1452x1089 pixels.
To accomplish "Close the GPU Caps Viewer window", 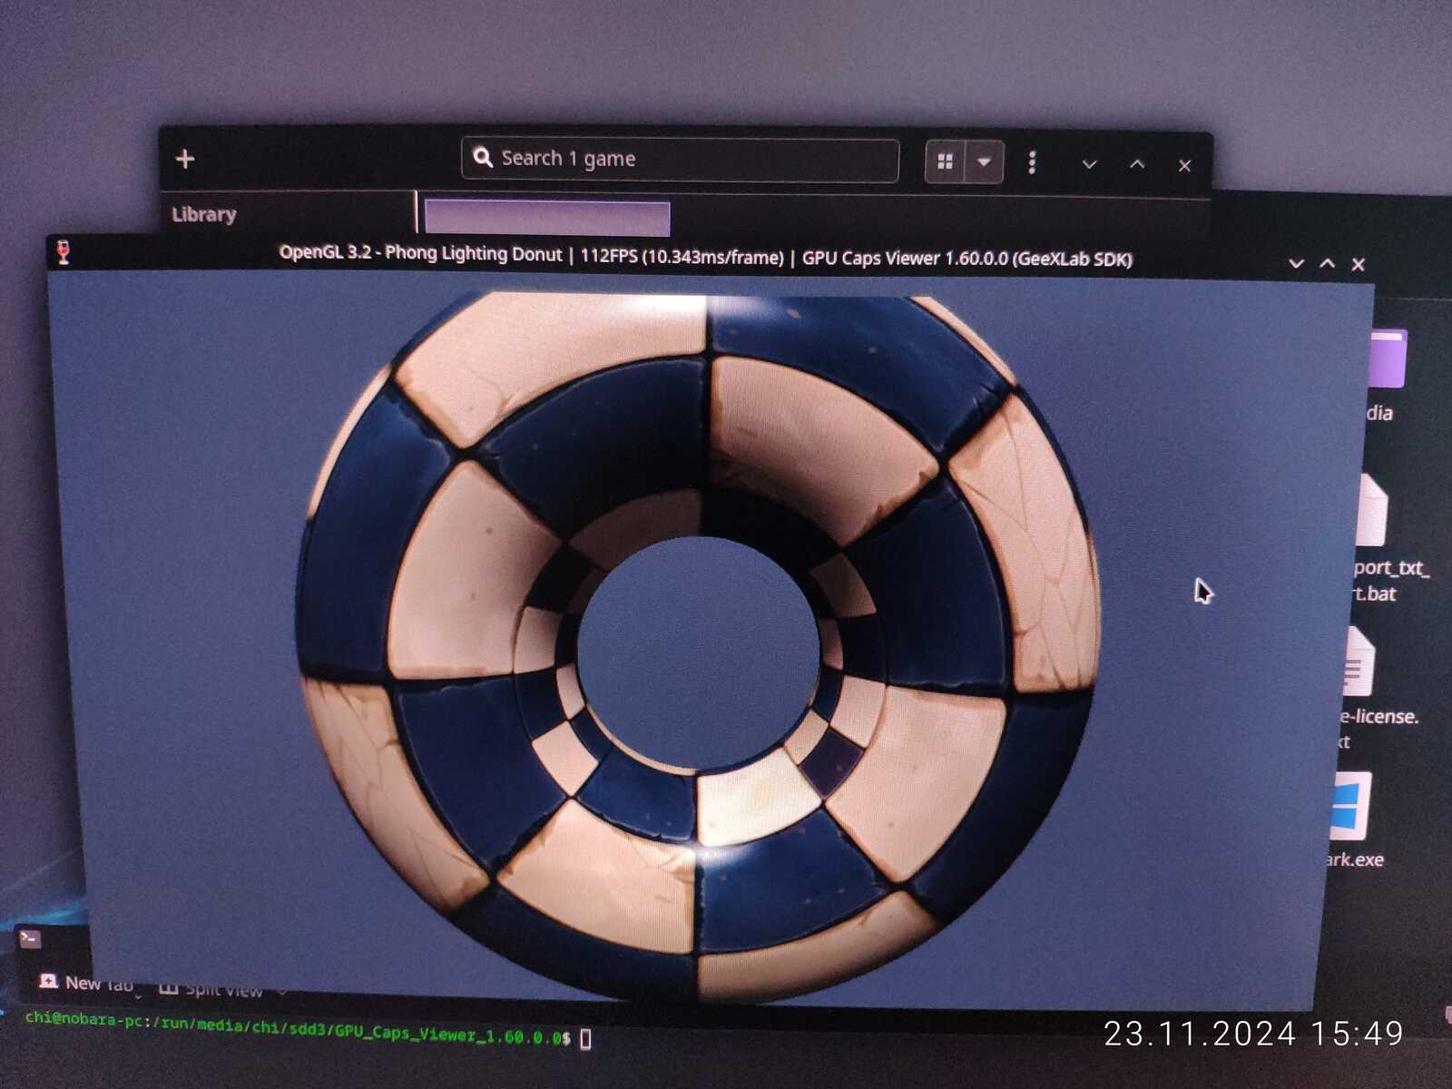I will tap(1359, 264).
